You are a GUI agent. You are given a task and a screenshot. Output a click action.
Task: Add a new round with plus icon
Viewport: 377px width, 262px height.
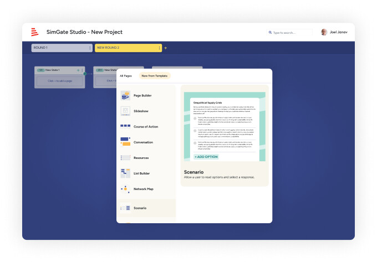(x=165, y=48)
